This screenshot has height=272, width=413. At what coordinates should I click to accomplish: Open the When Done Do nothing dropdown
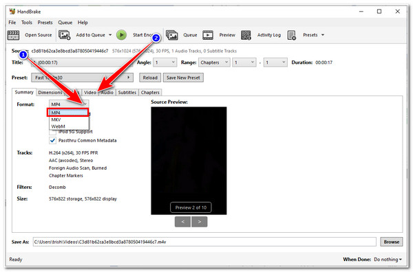(x=388, y=260)
